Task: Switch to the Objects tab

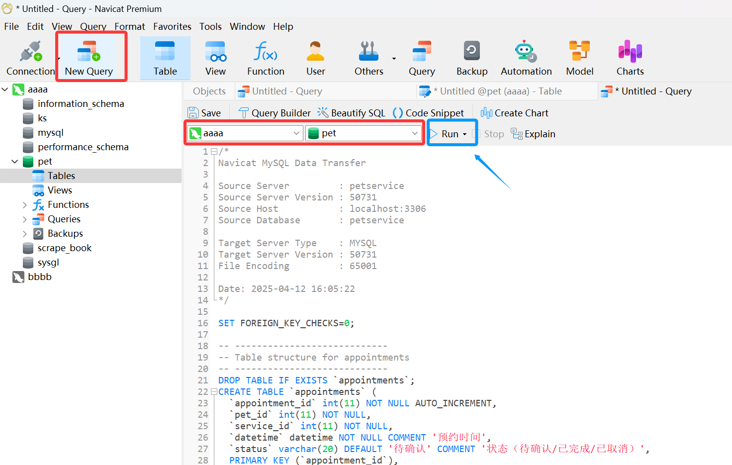Action: click(209, 92)
